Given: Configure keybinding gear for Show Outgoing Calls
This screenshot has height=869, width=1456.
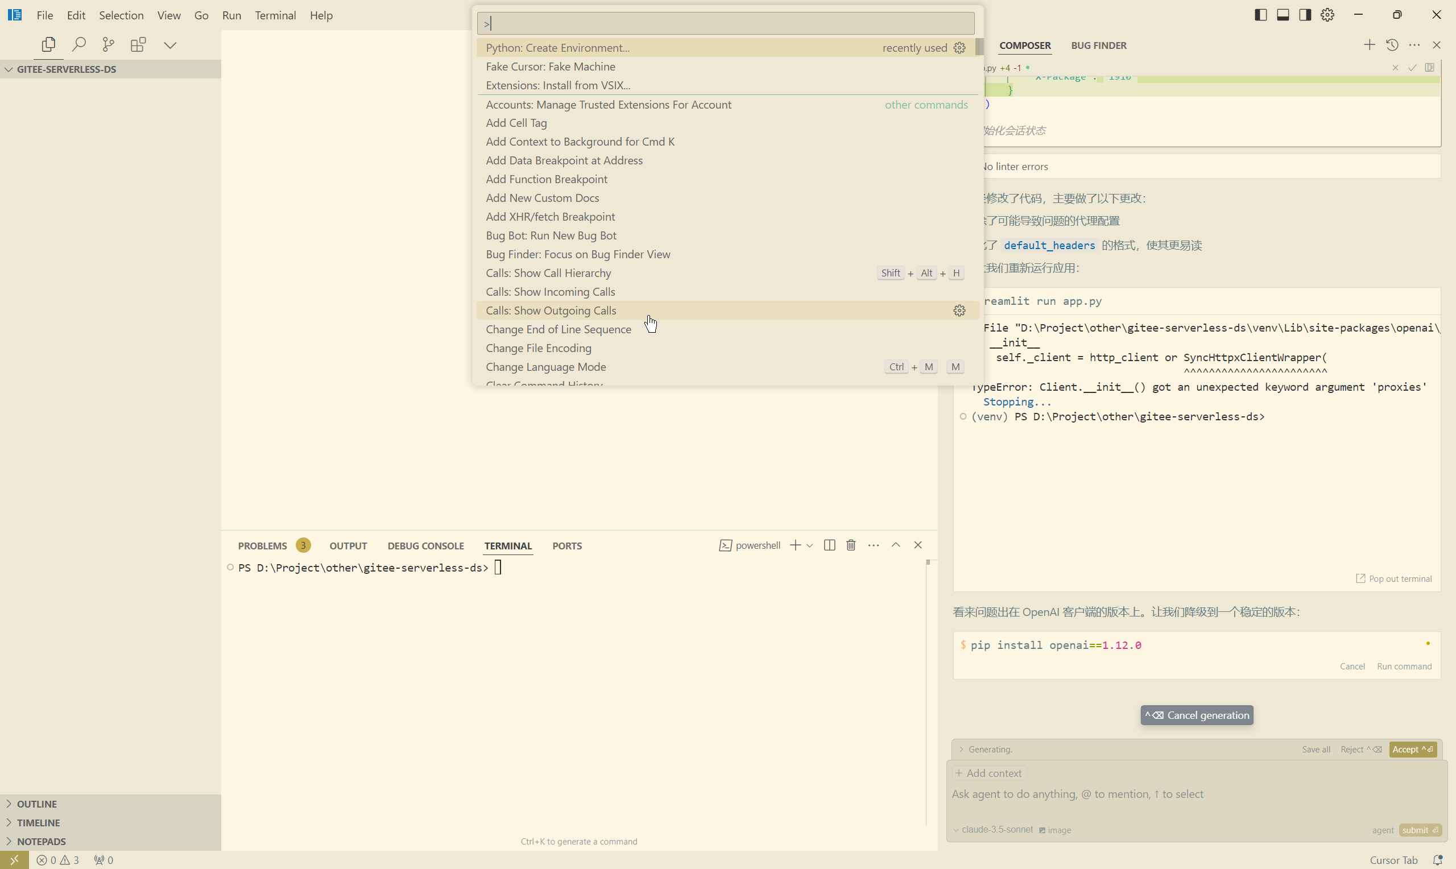Looking at the screenshot, I should [959, 311].
